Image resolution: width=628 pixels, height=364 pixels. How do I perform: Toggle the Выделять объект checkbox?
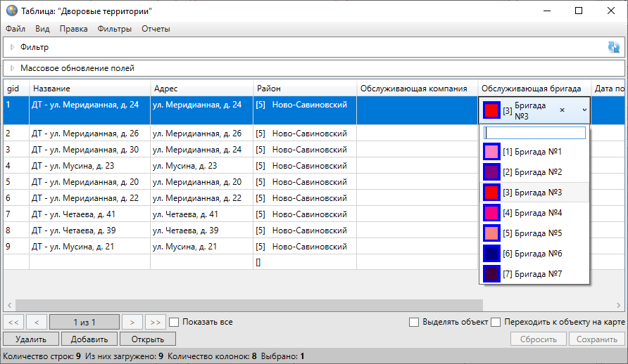click(414, 322)
